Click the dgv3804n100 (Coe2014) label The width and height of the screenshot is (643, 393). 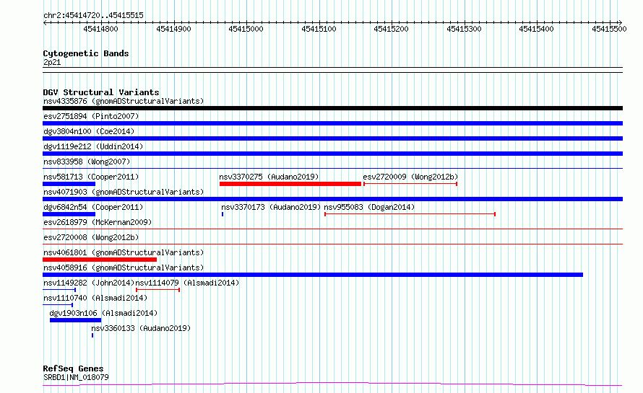(x=89, y=131)
